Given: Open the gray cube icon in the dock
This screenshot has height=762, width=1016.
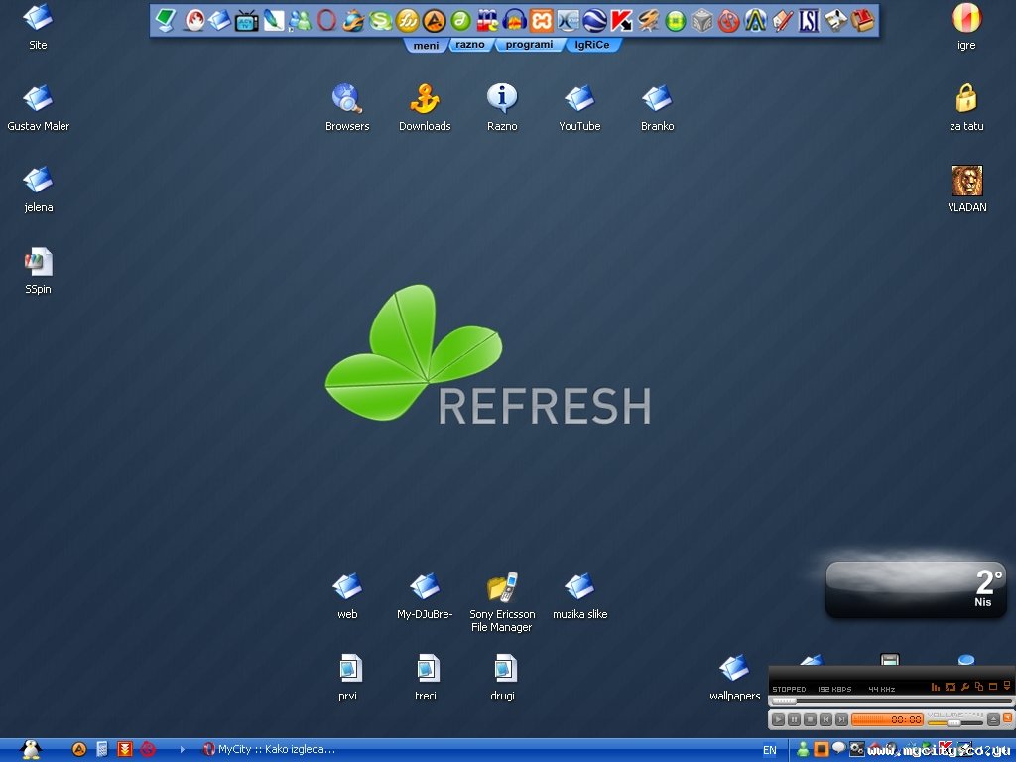Looking at the screenshot, I should point(701,21).
